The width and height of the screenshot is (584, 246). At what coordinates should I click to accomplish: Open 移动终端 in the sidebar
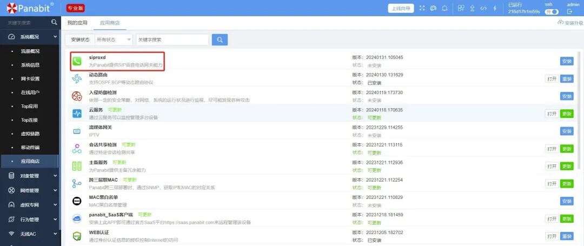pyautogui.click(x=30, y=148)
